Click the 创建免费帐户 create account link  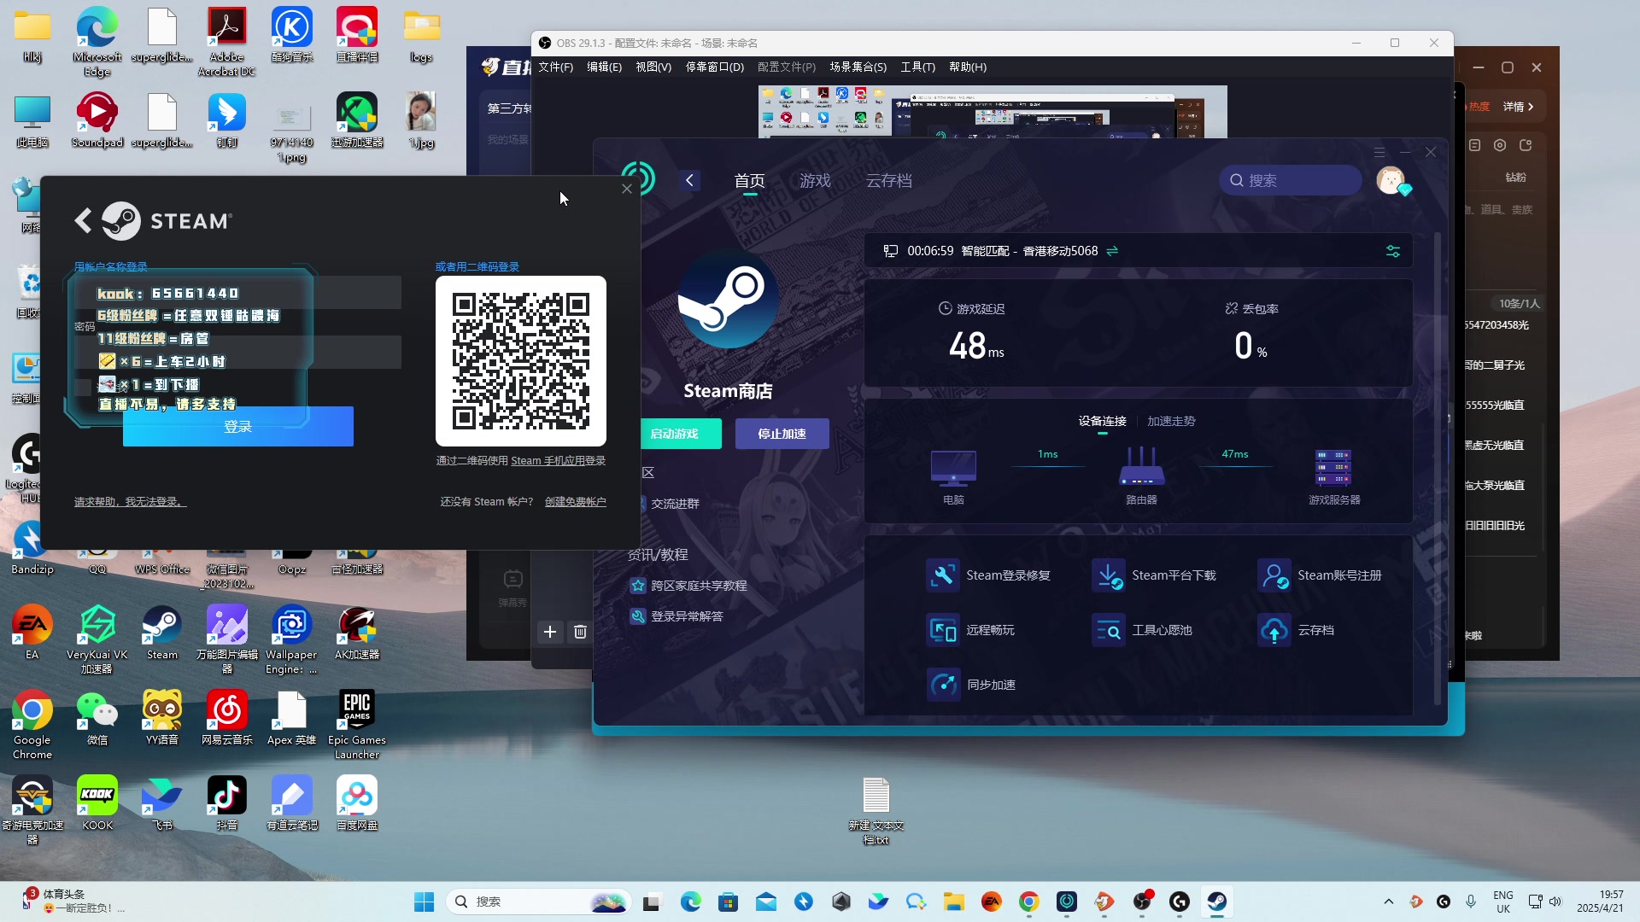coord(576,502)
